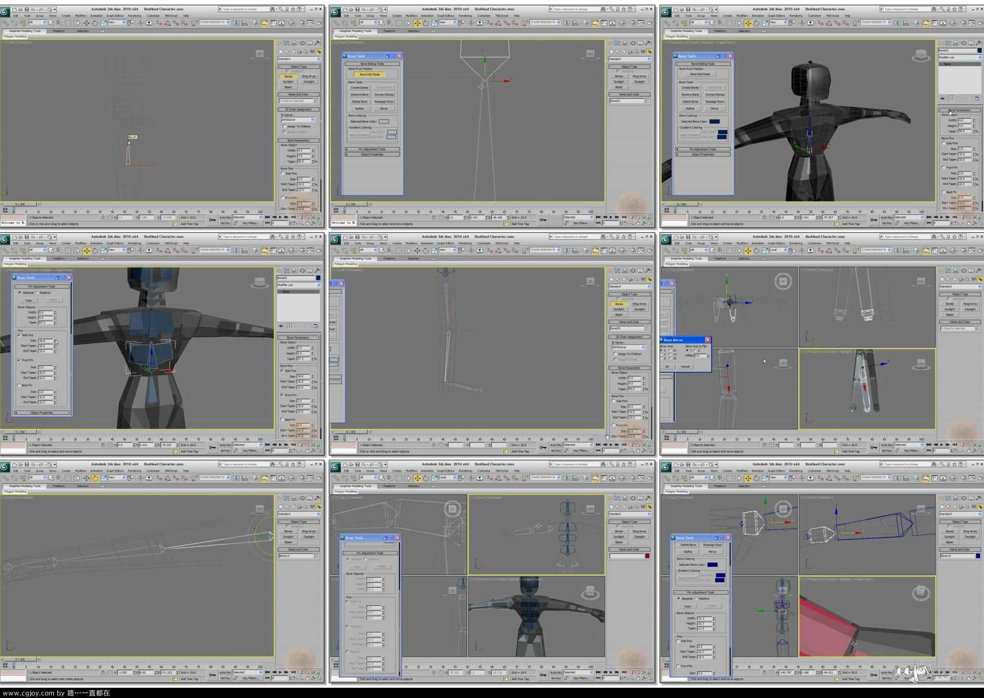Expand Object Properties rollout in top-middle Bone Tools
Viewport: 984px width, 698px height.
pos(373,154)
